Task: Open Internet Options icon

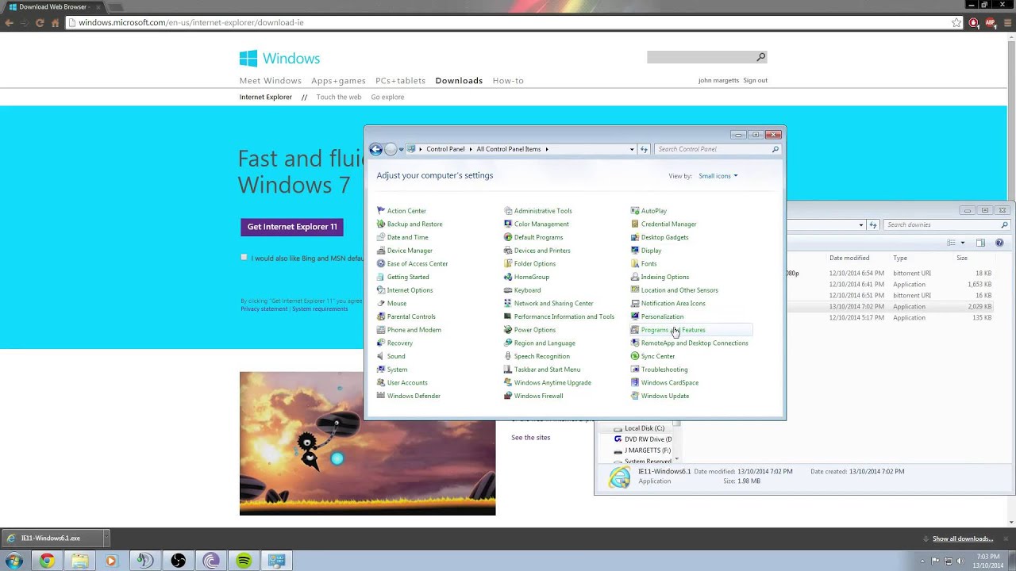Action: [x=381, y=290]
